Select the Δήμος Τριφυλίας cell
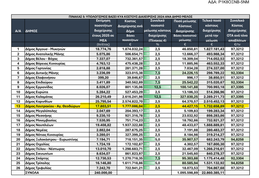259x178 pixels. [x=37, y=168]
